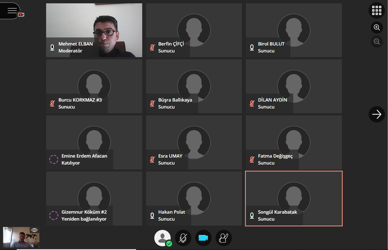Screen dimensions: 388x250
Task: Toggle video sharing camera button
Action: [203, 238]
